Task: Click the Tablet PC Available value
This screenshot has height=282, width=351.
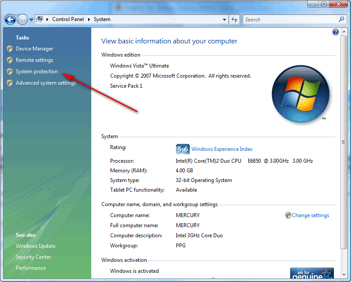Action: click(x=186, y=190)
